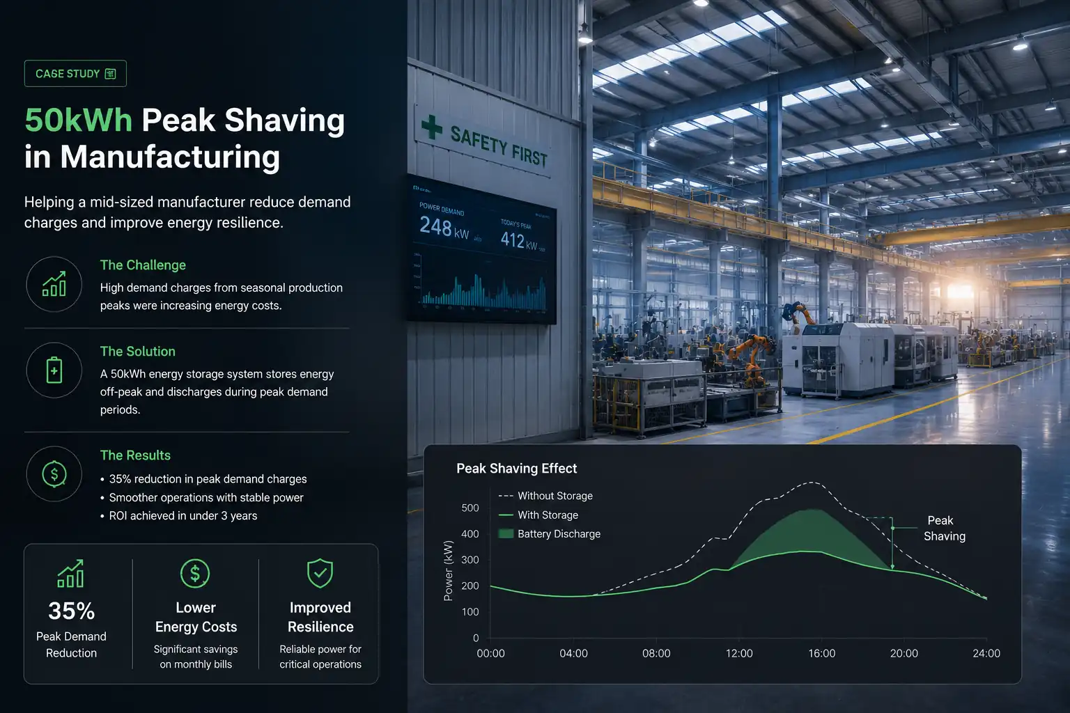Click 'Peak Demand Reduction' label
This screenshot has width=1070, height=713.
71,645
